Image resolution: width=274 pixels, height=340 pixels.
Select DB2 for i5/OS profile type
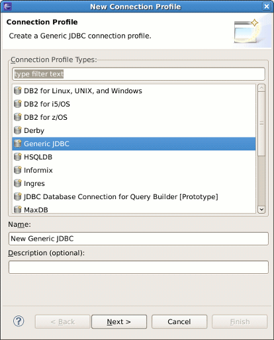pos(47,104)
